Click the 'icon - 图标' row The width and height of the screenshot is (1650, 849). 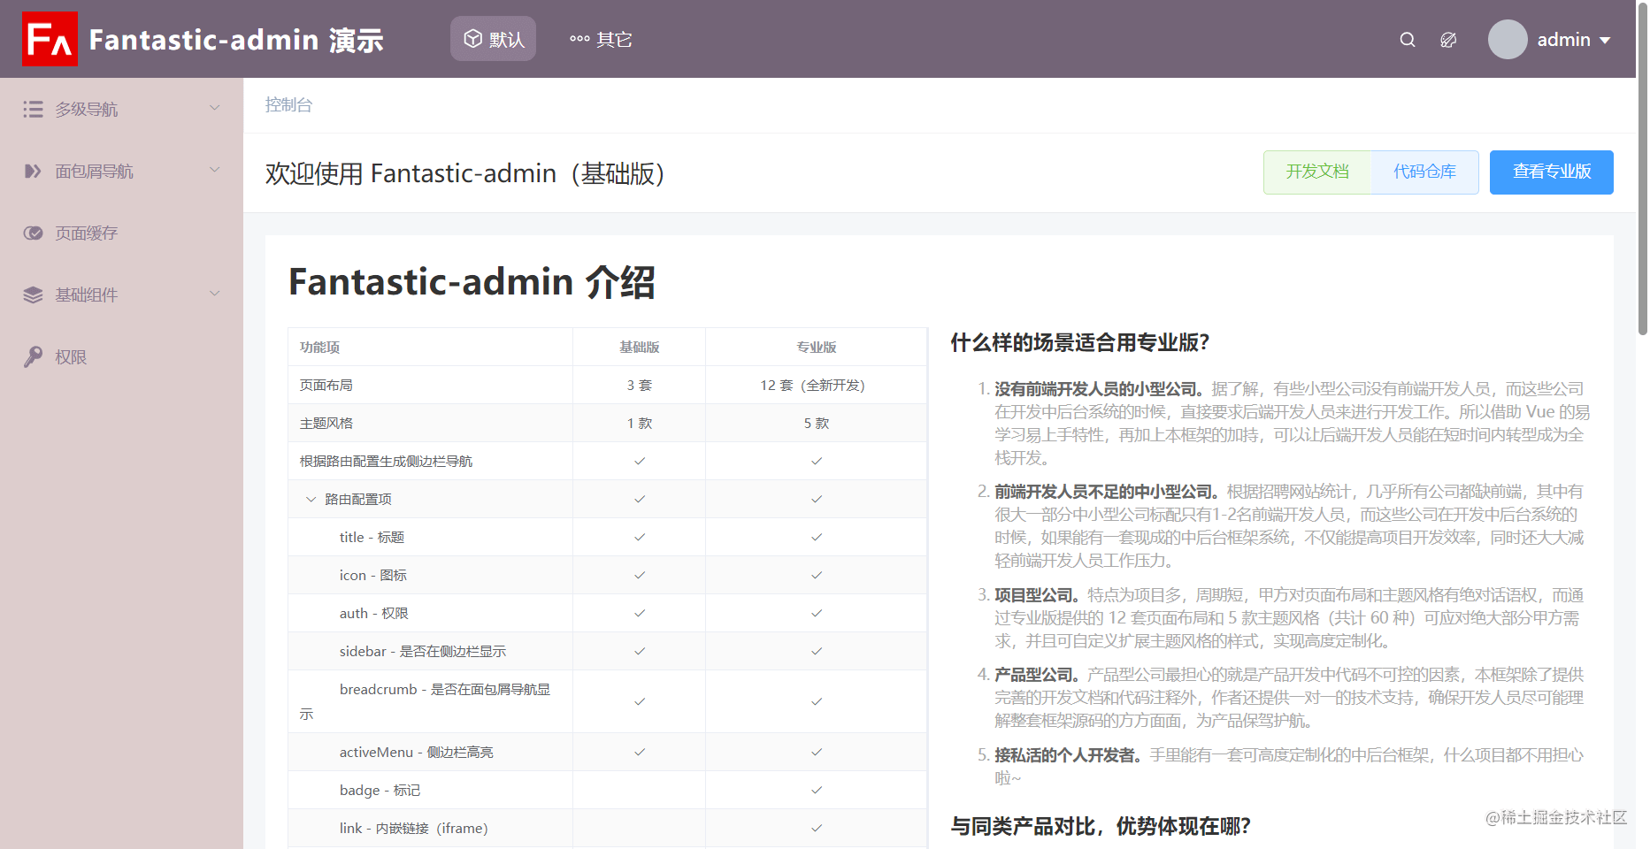[608, 575]
